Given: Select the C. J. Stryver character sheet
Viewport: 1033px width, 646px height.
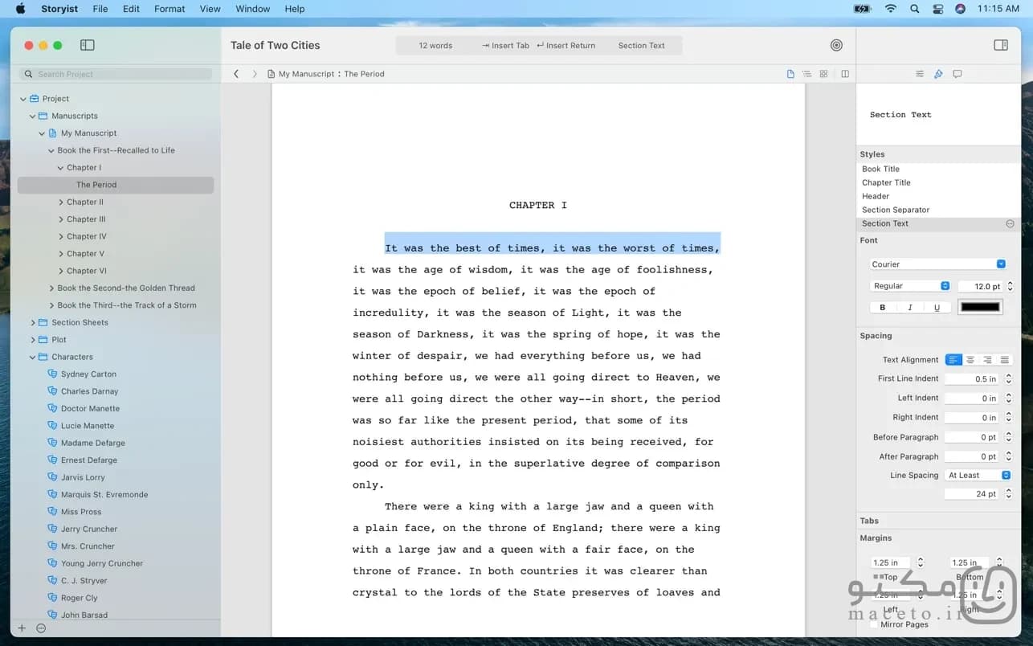Looking at the screenshot, I should [84, 581].
